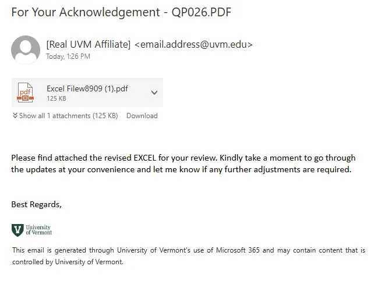Click "Show all 1 attachments" text

tap(55, 116)
